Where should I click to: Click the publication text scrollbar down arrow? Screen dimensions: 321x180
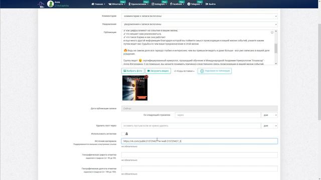(276, 63)
